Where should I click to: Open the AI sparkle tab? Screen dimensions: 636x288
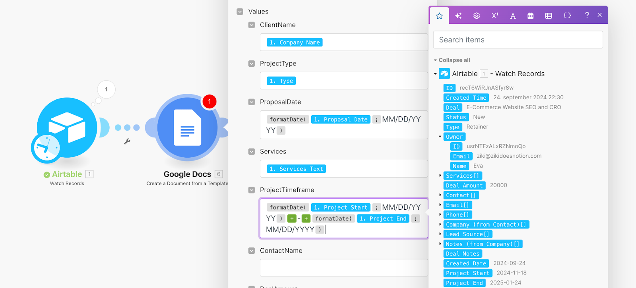(x=458, y=16)
